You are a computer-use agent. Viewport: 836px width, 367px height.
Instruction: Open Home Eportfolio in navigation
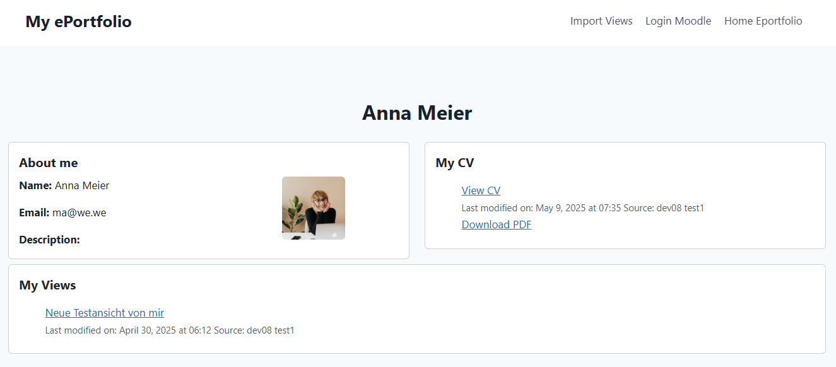pyautogui.click(x=763, y=21)
